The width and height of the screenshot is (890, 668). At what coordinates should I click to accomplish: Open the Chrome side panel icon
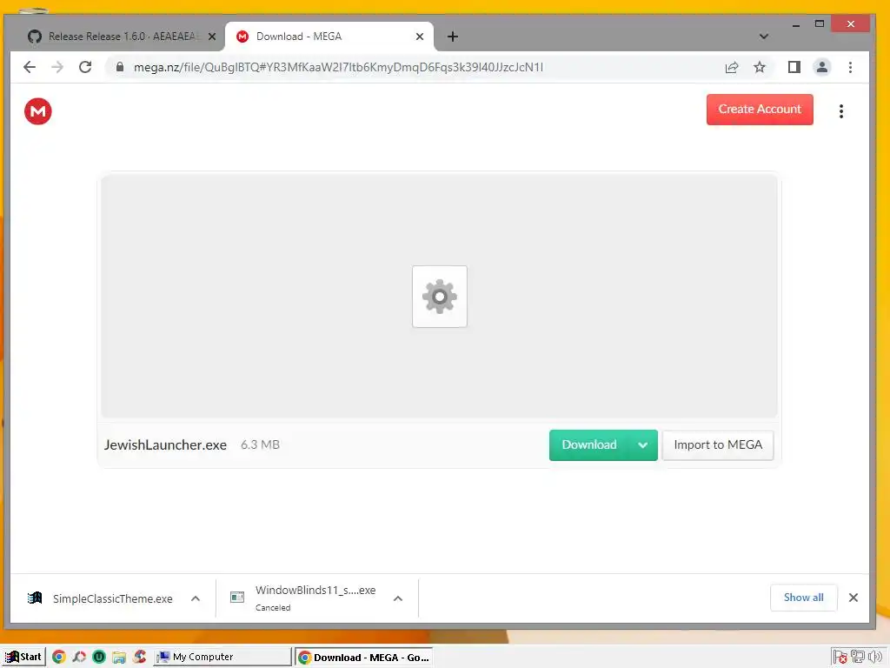(794, 68)
